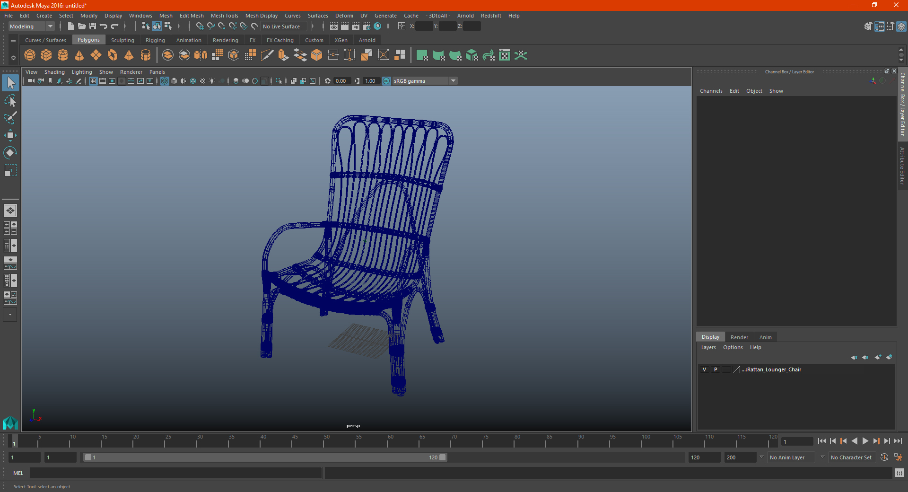Screen dimensions: 908x492
Task: Activate the Lasso Select tool
Action: pos(10,101)
